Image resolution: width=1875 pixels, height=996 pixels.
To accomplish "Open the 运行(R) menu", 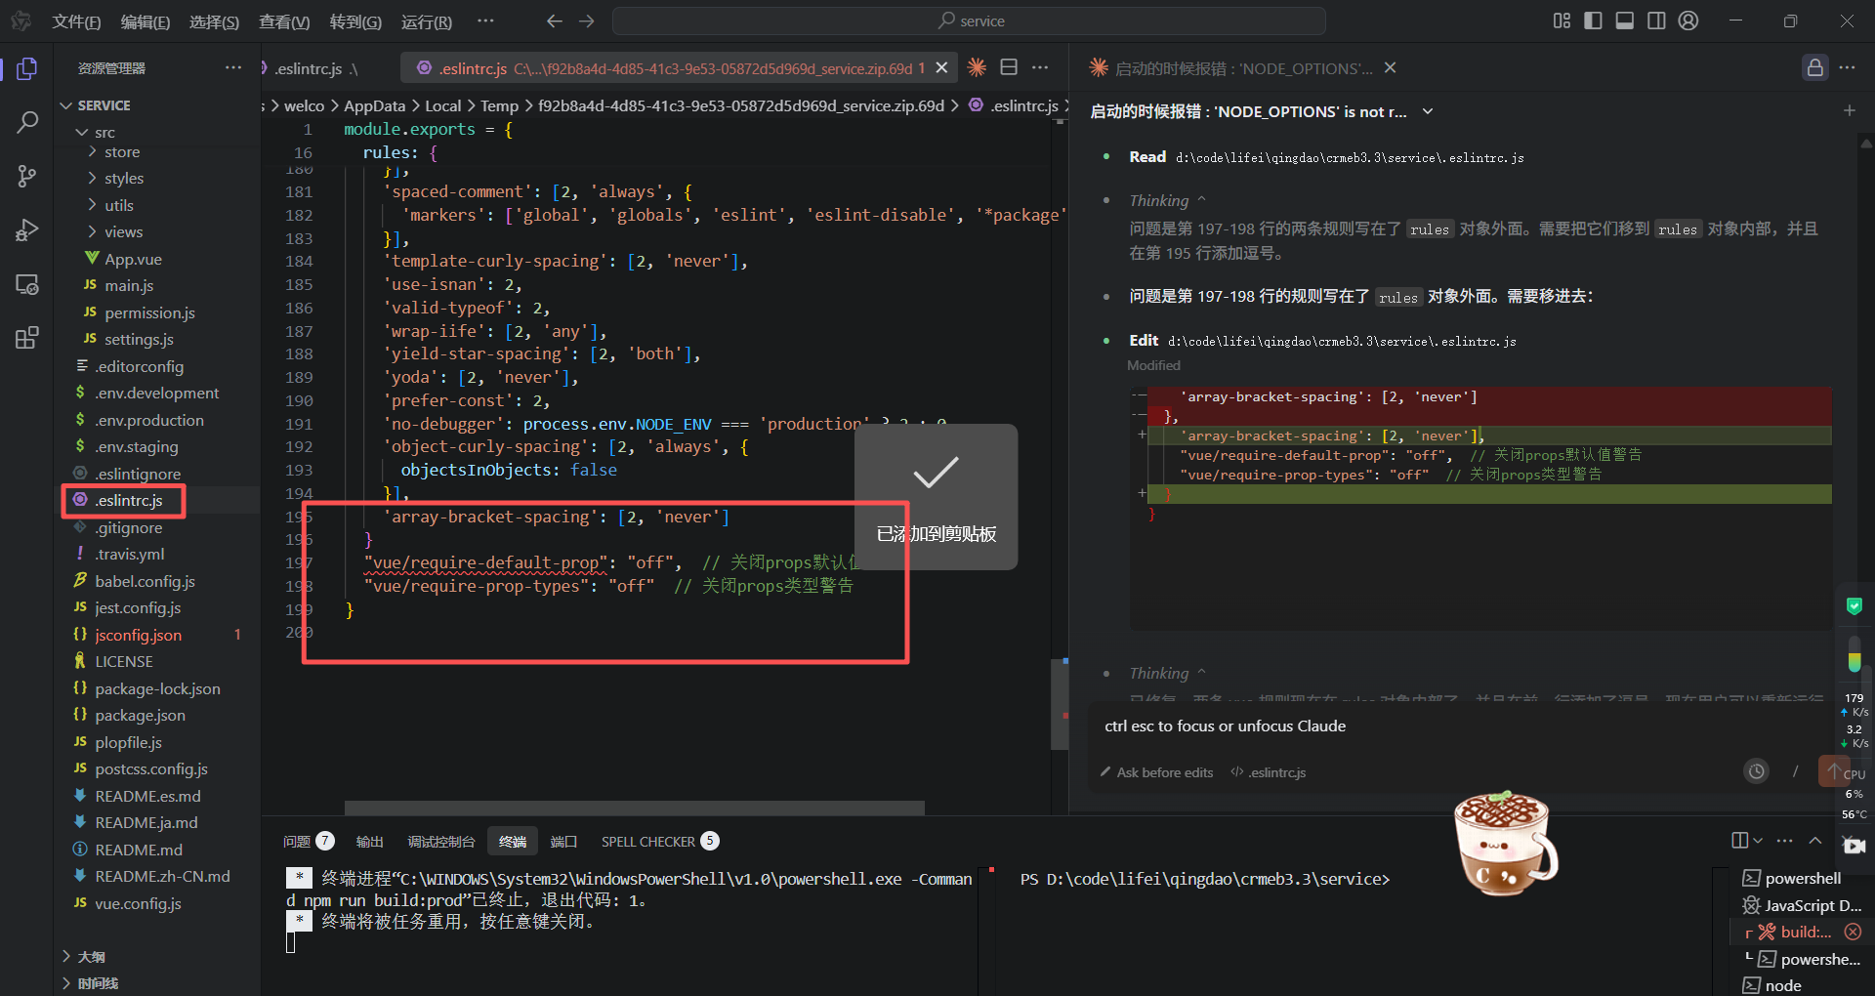I will click(426, 21).
